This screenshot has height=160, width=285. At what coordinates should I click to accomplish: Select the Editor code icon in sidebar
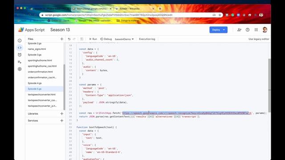tap(20, 48)
